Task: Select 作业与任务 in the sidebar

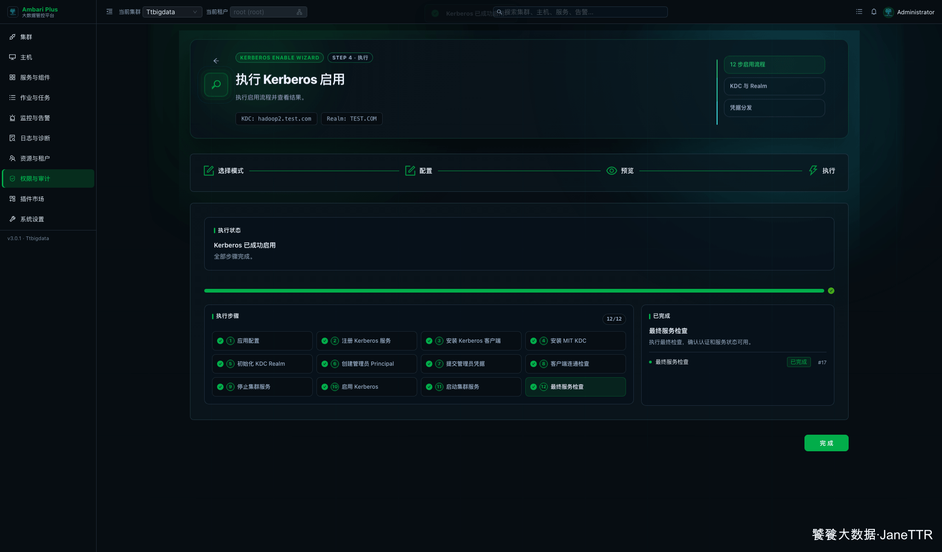Action: [x=48, y=98]
